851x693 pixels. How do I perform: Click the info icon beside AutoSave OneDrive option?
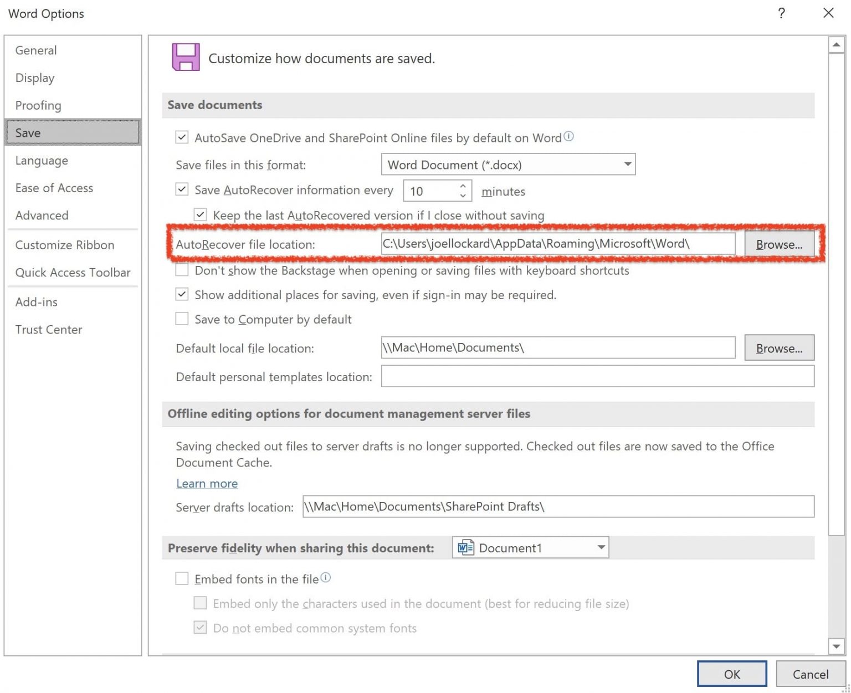click(x=568, y=136)
